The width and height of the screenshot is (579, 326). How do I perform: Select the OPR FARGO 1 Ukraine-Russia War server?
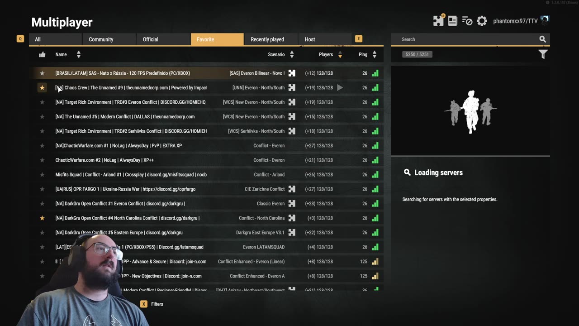206,189
